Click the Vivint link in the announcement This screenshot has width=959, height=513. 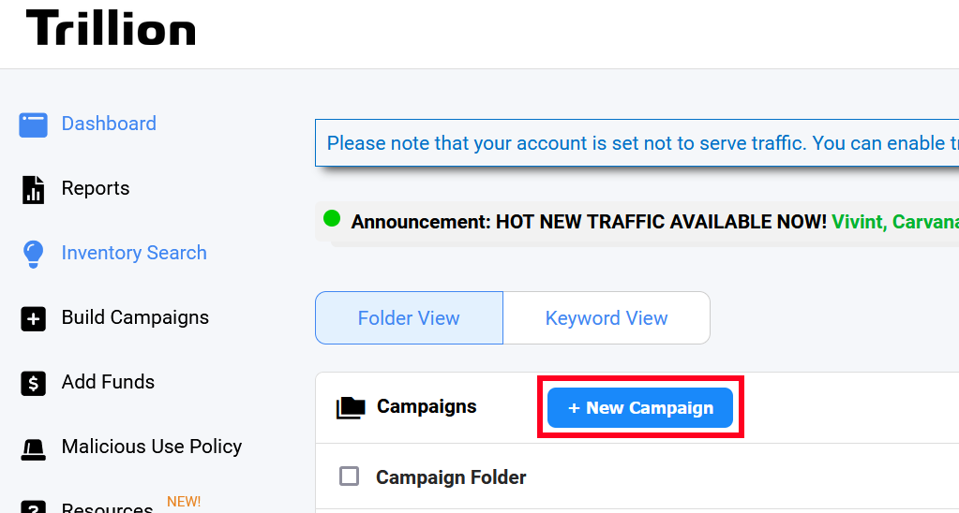pos(858,221)
